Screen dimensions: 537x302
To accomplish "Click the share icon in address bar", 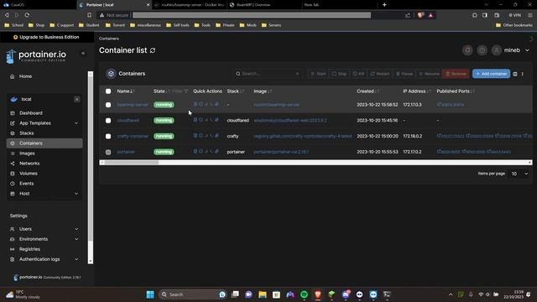I will click(x=408, y=15).
